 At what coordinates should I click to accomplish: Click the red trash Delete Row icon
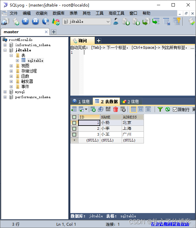116,110
